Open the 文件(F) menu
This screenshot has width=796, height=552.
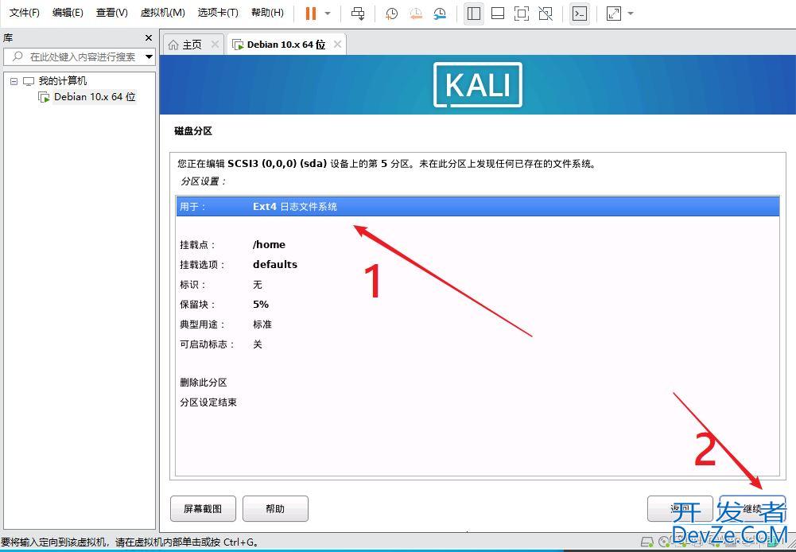tap(25, 13)
